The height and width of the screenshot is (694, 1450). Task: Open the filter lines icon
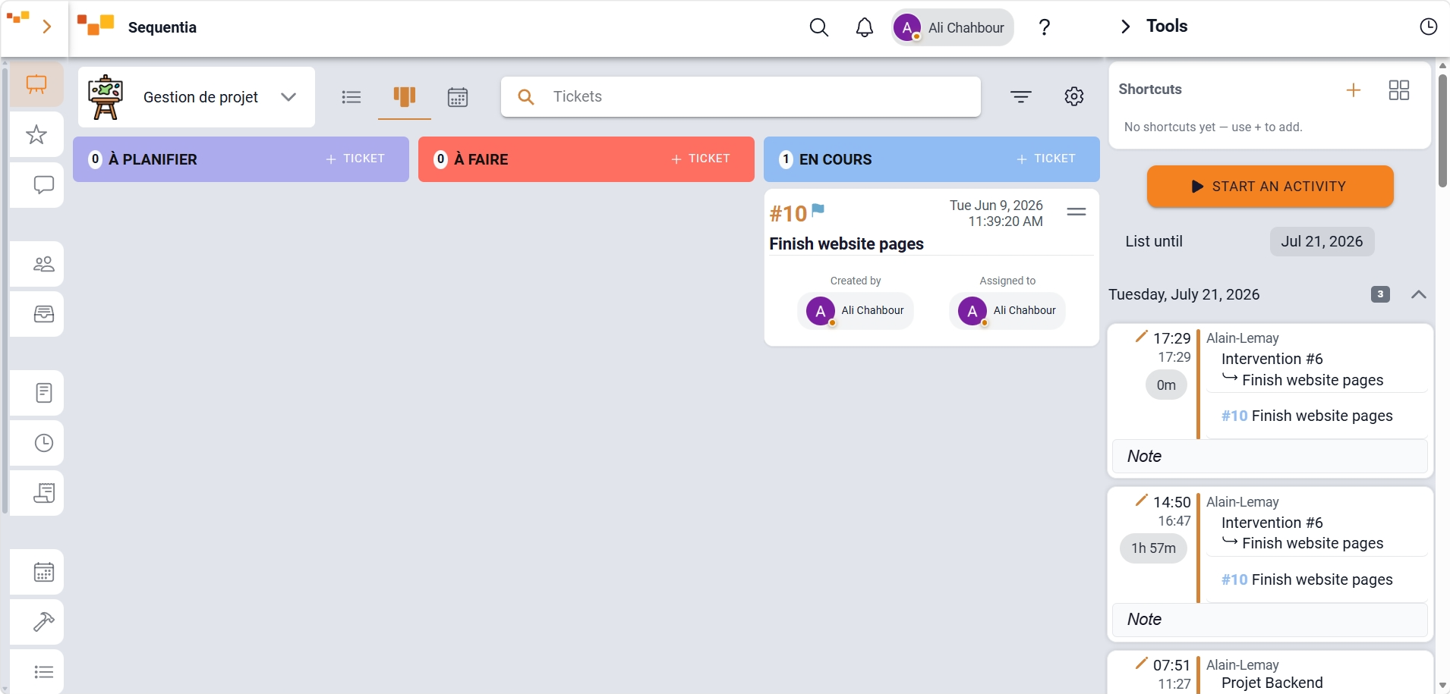[x=1021, y=96]
